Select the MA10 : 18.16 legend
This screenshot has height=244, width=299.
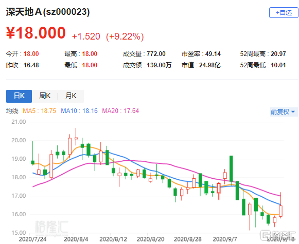(79, 111)
